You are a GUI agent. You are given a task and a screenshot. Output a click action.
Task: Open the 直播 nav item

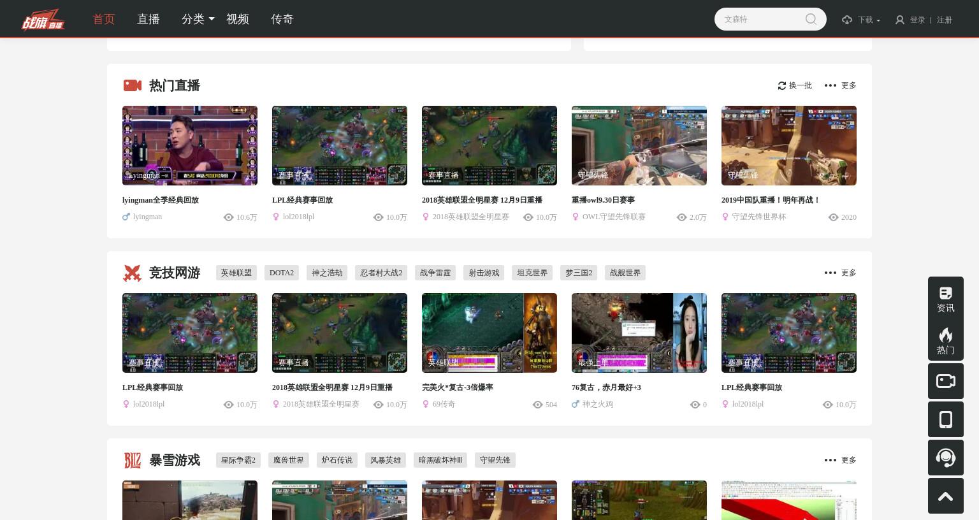[149, 19]
